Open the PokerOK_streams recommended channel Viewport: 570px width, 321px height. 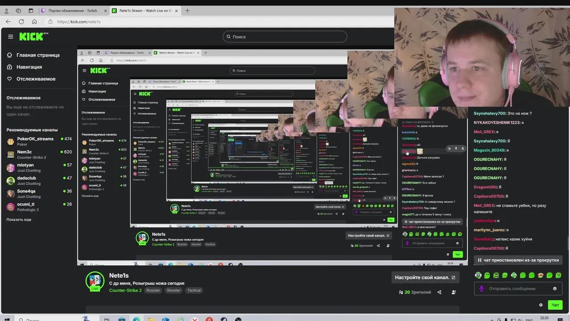pyautogui.click(x=39, y=141)
